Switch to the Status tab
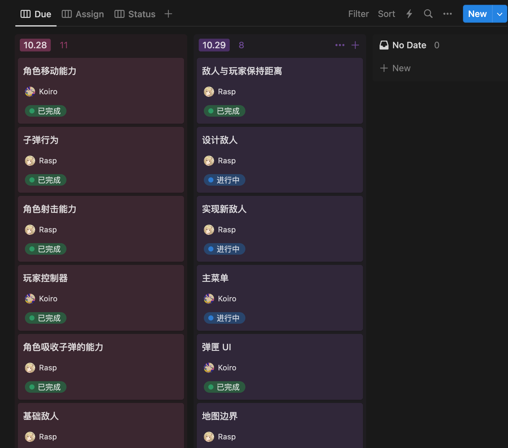 (x=135, y=14)
